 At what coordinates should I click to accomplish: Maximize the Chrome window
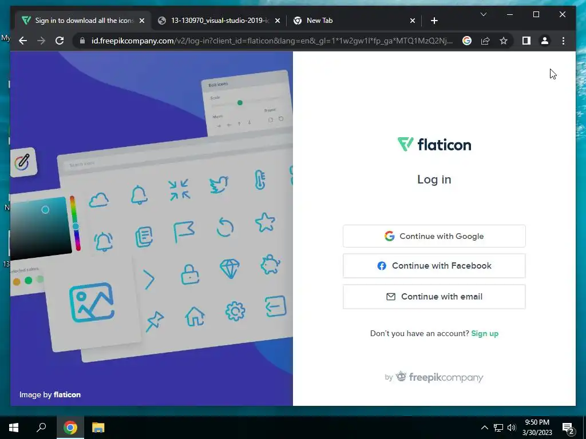pyautogui.click(x=536, y=14)
